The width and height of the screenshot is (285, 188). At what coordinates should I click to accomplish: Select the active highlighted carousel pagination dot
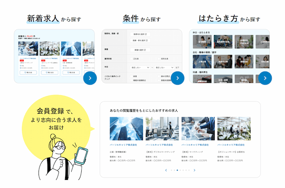177,170
